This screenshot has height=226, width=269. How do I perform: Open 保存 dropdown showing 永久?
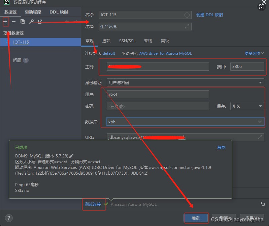point(247,106)
